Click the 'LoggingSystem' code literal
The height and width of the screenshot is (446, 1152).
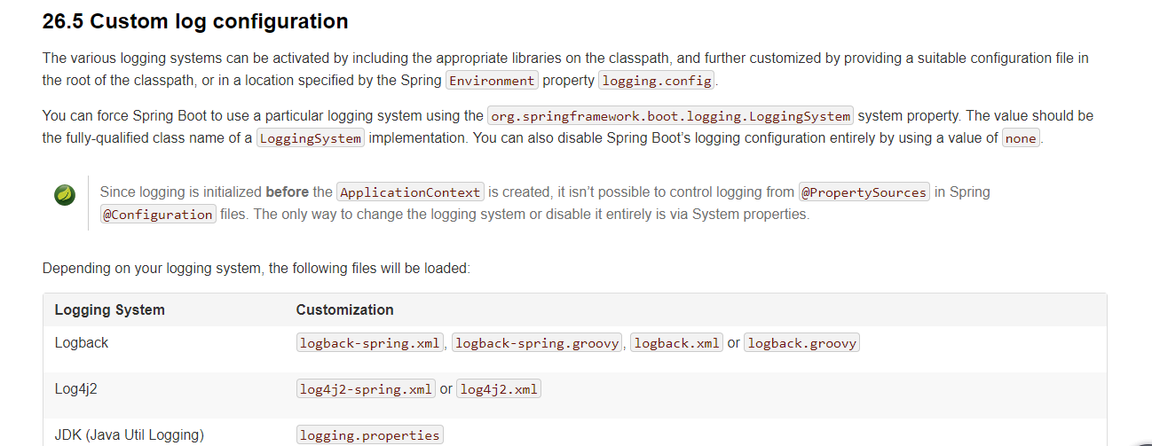point(311,138)
